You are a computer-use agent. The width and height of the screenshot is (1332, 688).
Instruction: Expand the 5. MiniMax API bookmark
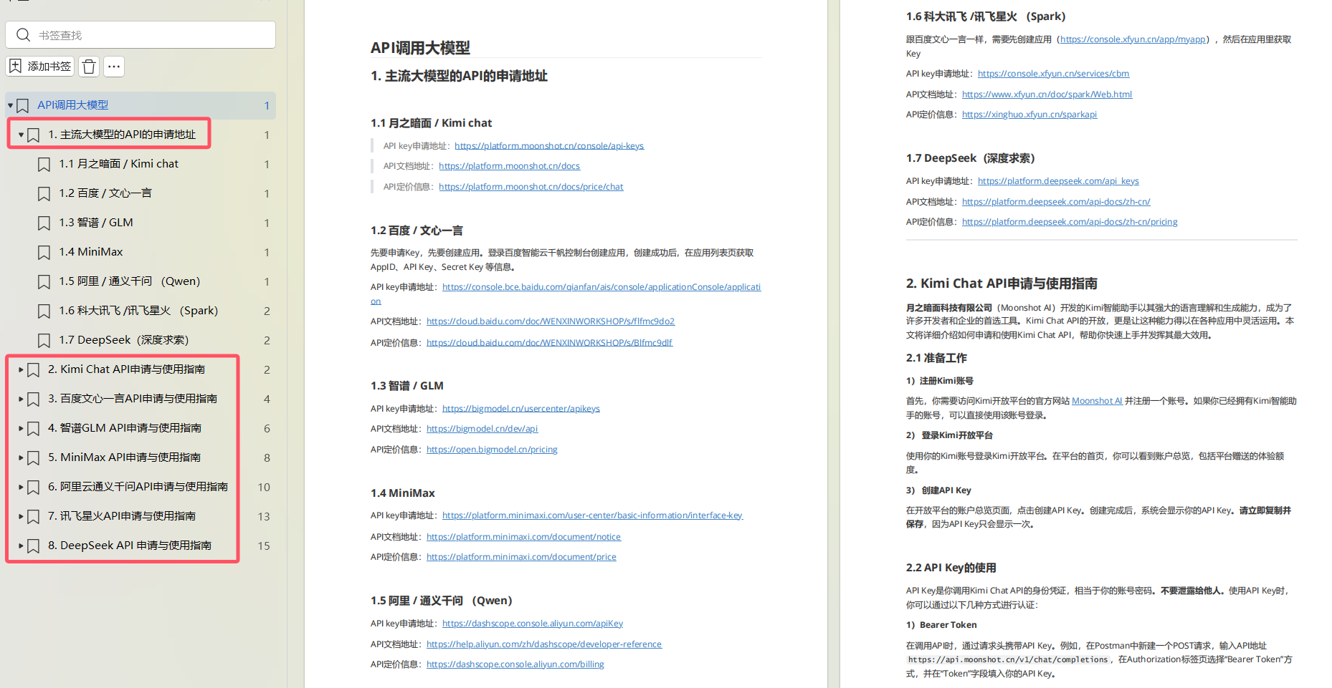[21, 457]
